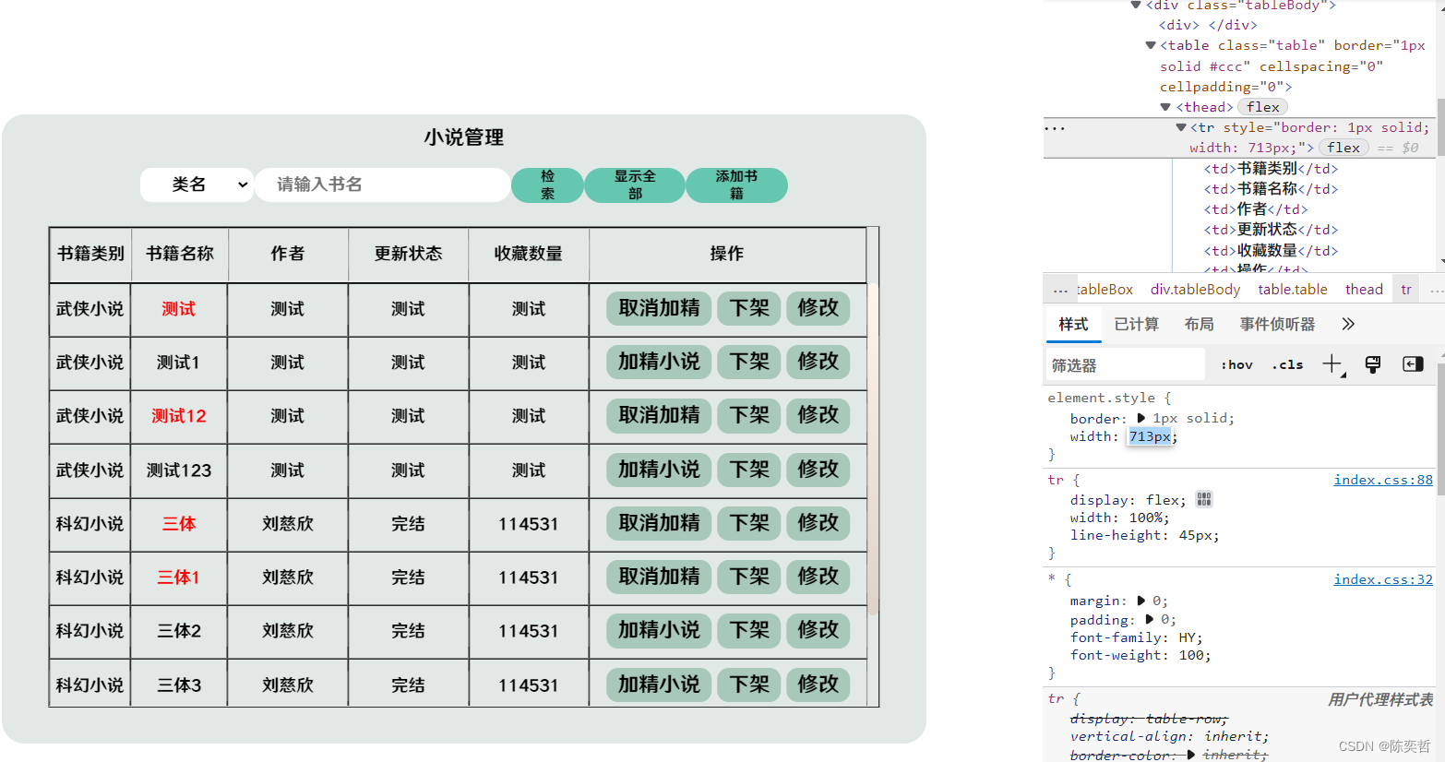Toggle the computed styles sidebar icon
This screenshot has height=762, width=1445.
(1413, 364)
